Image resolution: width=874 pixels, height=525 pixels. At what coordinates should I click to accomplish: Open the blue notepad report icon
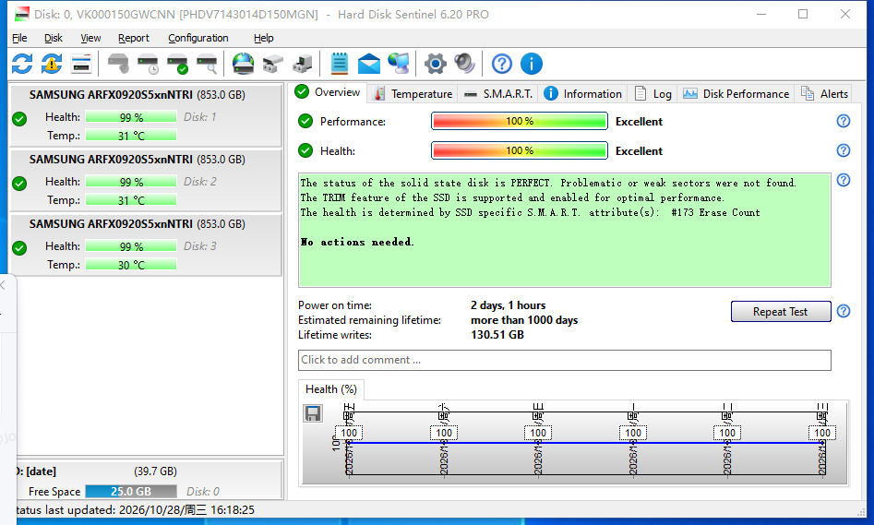(x=339, y=64)
